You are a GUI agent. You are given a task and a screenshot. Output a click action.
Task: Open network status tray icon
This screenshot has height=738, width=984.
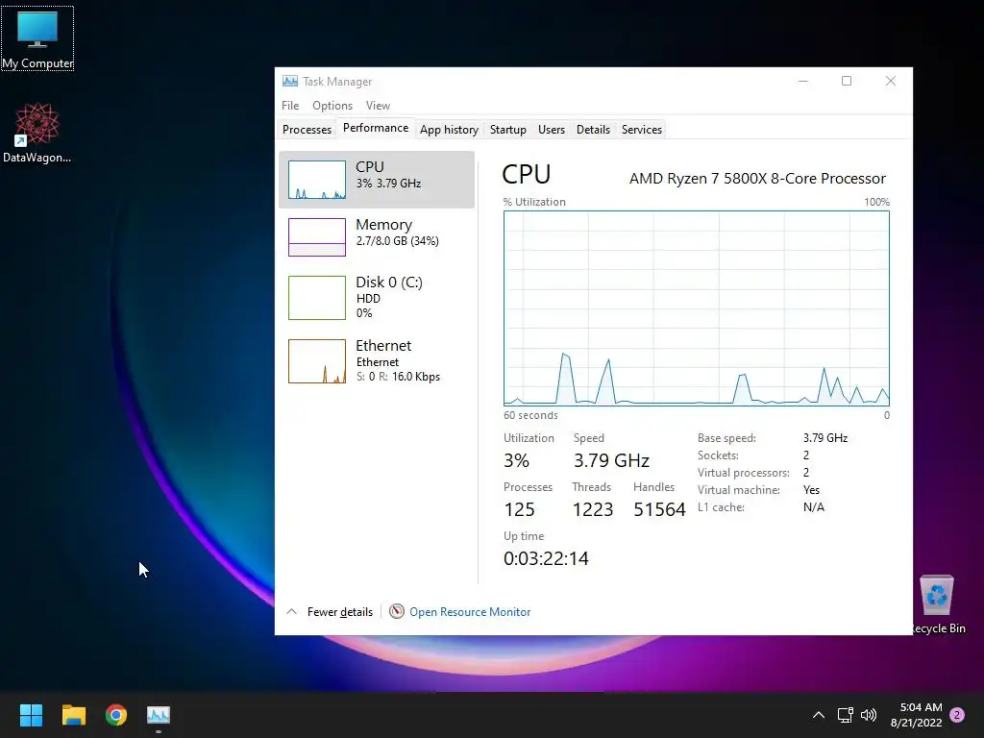pos(845,715)
